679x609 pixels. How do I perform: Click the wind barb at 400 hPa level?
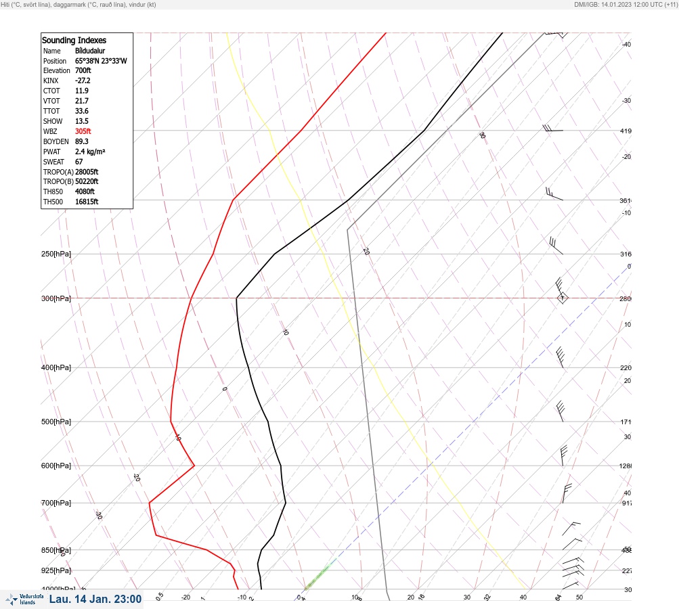pos(560,357)
